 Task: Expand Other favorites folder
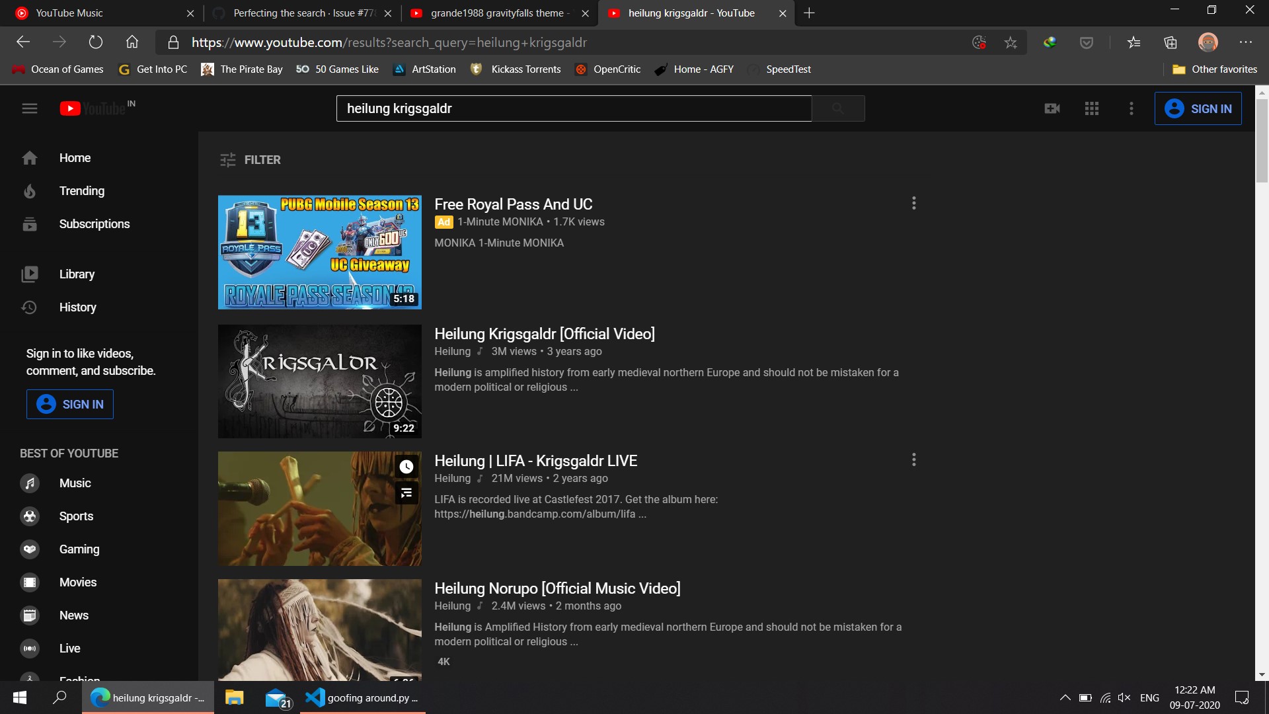1215,69
